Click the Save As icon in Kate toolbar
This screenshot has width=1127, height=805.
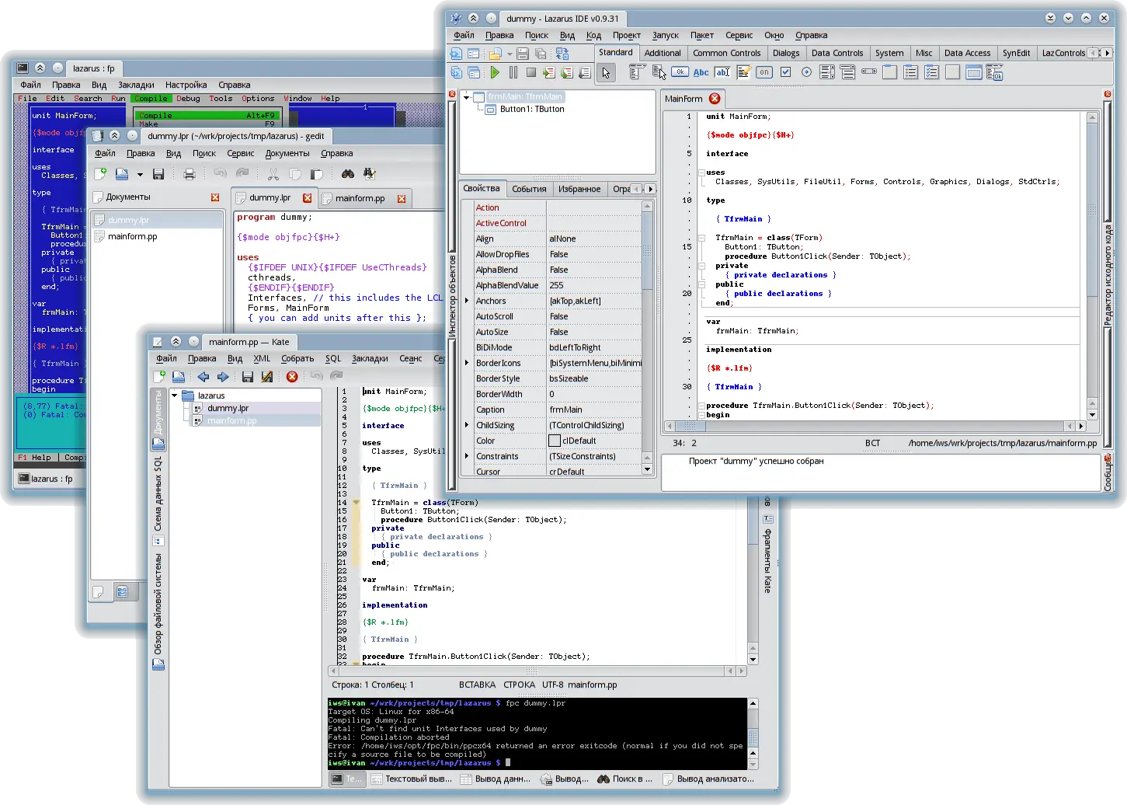(267, 377)
